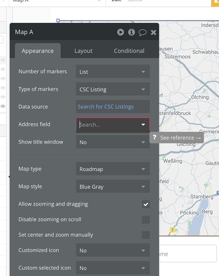Open the Map style dropdown showing Blue Gray
219x276 pixels.
click(113, 186)
